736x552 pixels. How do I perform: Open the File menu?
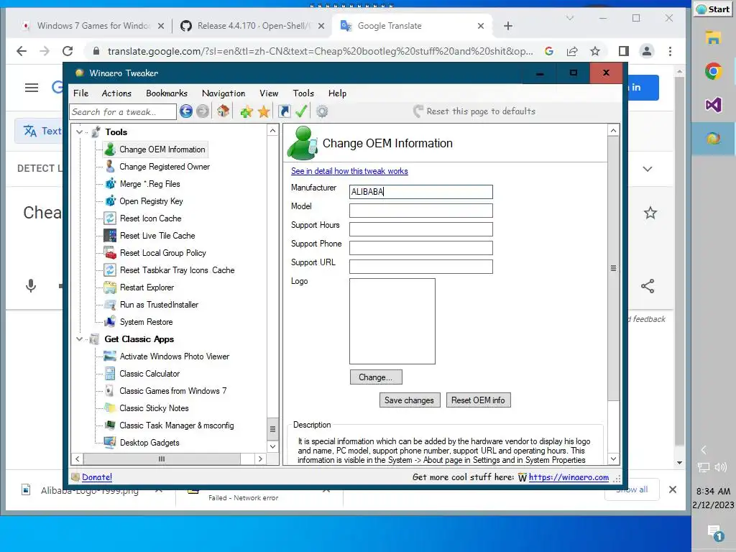(80, 93)
